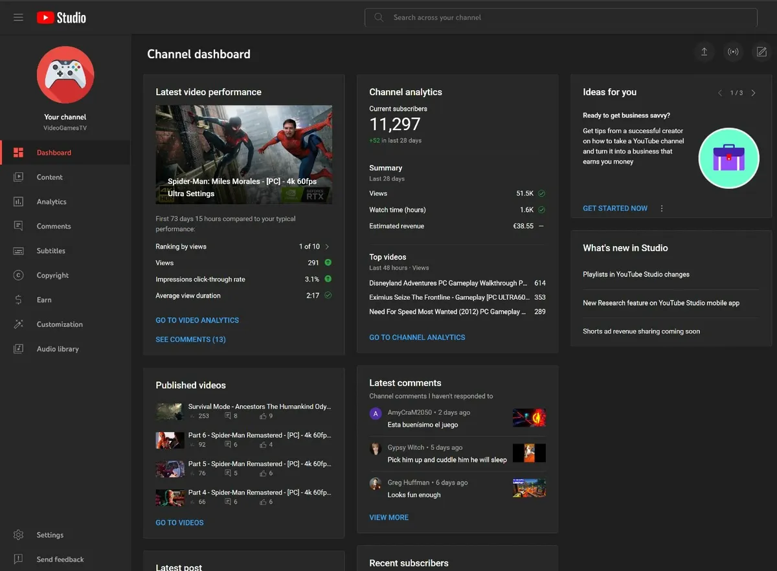The image size is (777, 571).
Task: Open Shorts ad revenue sharing news item
Action: 642,331
